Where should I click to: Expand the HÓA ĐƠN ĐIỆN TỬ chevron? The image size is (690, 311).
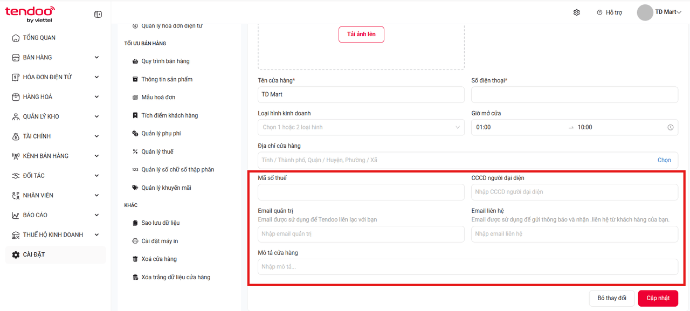97,77
